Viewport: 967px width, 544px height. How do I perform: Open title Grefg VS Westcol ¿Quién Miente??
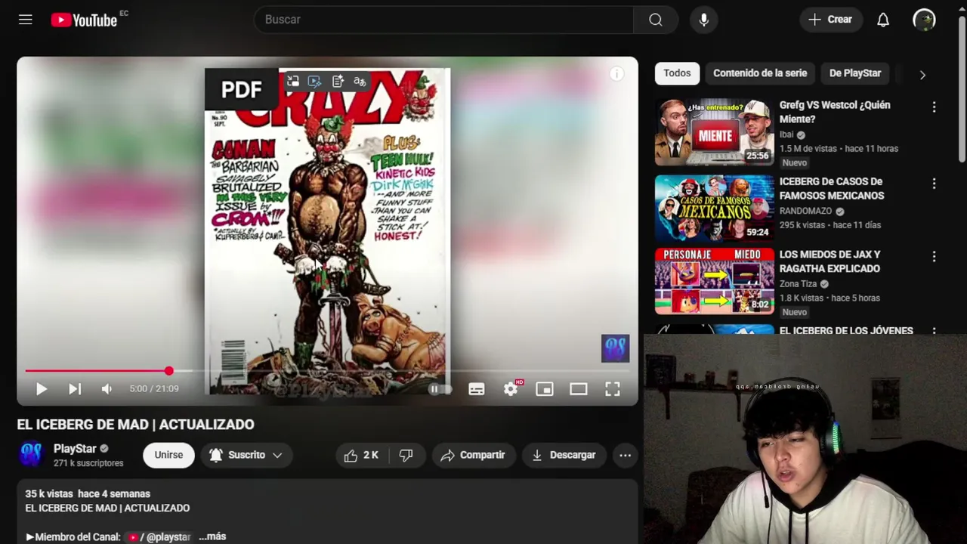835,112
